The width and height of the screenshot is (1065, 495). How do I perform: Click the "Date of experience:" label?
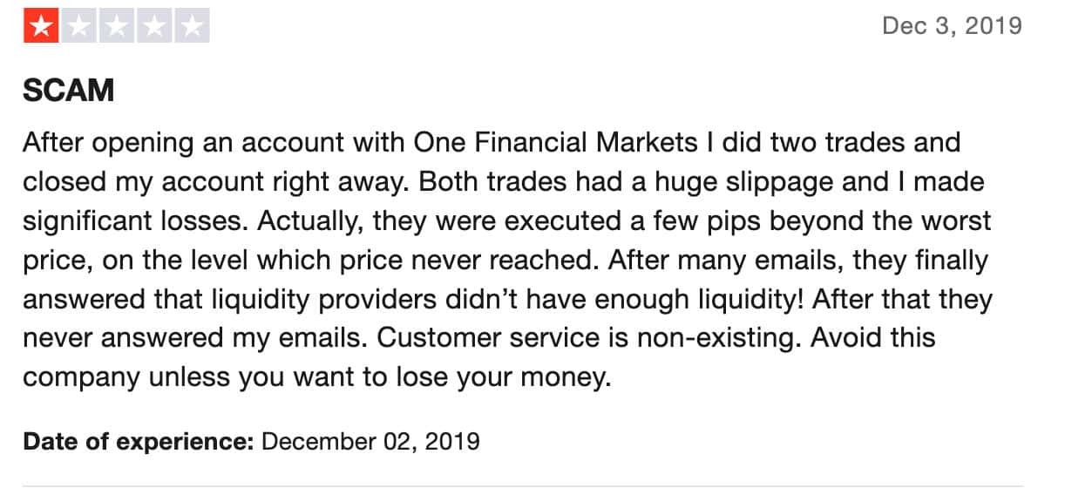138,441
